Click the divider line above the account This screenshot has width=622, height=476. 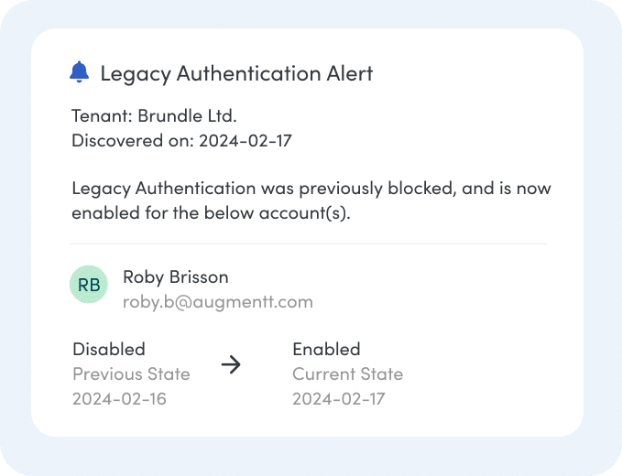(x=308, y=243)
